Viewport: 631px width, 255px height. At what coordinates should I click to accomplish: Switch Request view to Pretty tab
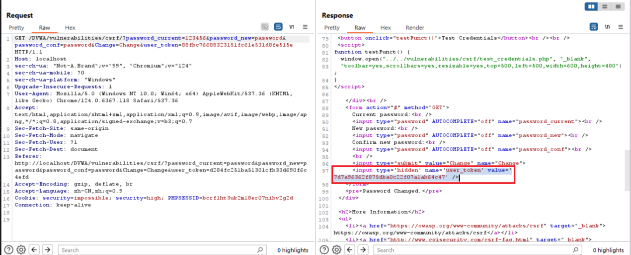(16, 28)
